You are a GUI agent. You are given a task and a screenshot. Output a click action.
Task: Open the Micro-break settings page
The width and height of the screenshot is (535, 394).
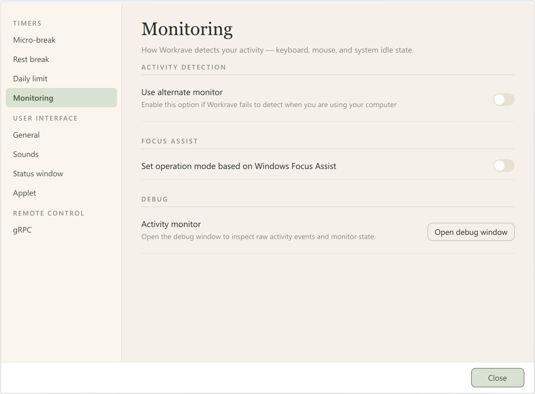[x=61, y=40]
